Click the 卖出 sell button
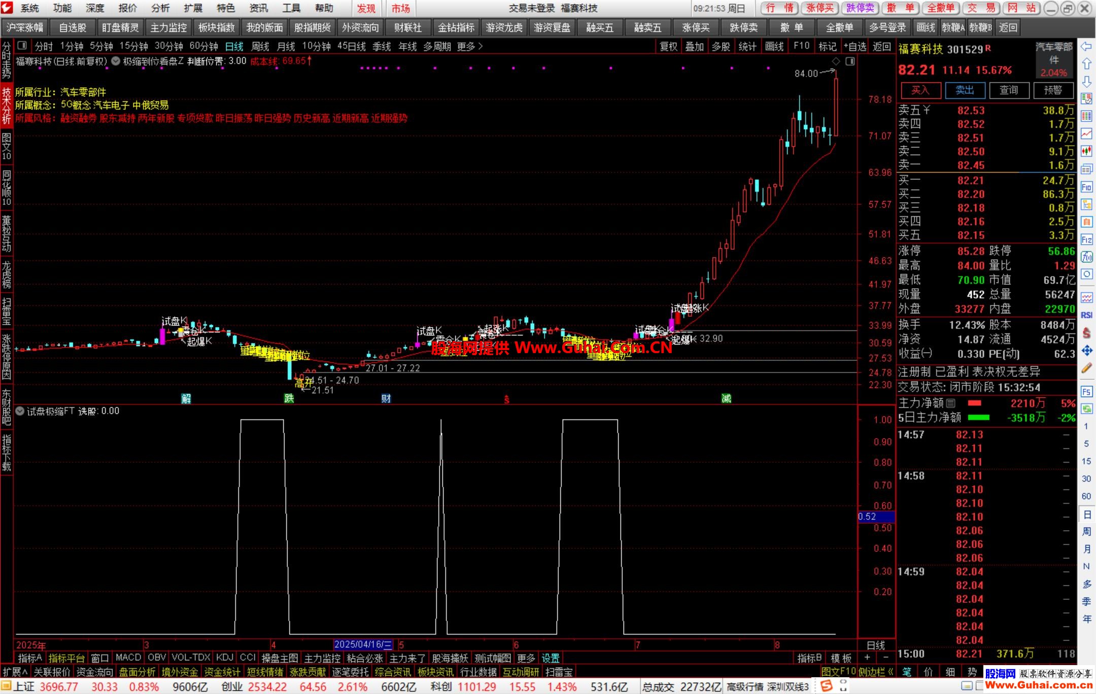 tap(965, 90)
